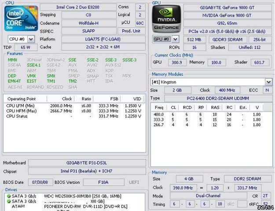The width and height of the screenshot is (275, 211).
Task: Click the F10A BIOS version field
Action: click(x=103, y=182)
